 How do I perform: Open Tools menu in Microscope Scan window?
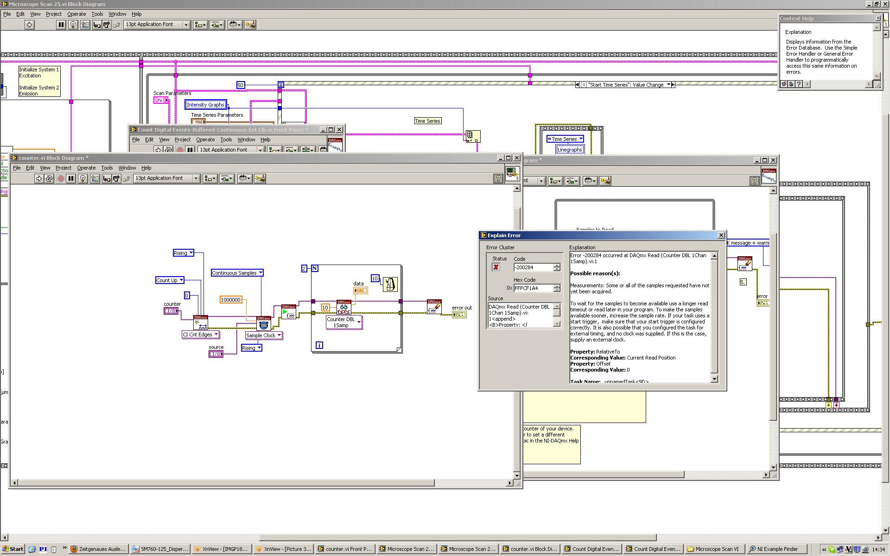(x=97, y=14)
